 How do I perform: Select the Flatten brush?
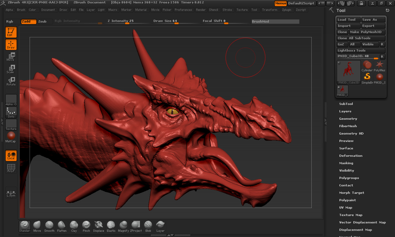62,226
